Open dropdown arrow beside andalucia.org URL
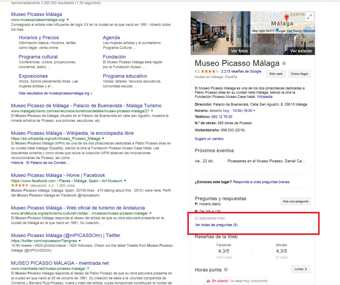The image size is (340, 285). click(x=151, y=213)
